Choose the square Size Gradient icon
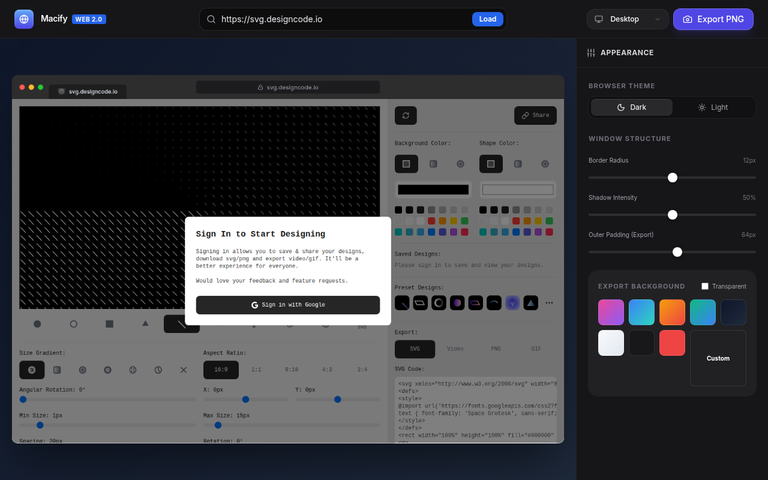 (x=57, y=370)
